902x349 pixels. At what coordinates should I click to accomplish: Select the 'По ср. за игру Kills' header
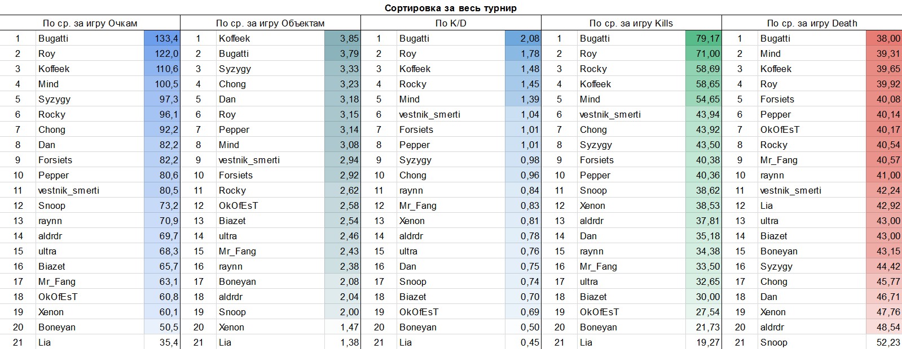tap(631, 23)
